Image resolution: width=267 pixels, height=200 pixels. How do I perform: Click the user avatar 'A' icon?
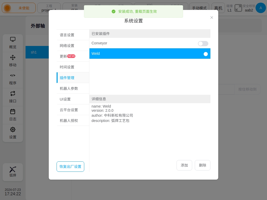[260, 8]
